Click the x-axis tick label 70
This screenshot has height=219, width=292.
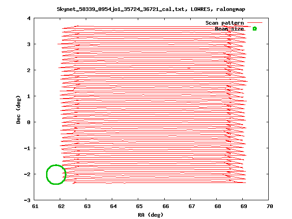pos(270,206)
